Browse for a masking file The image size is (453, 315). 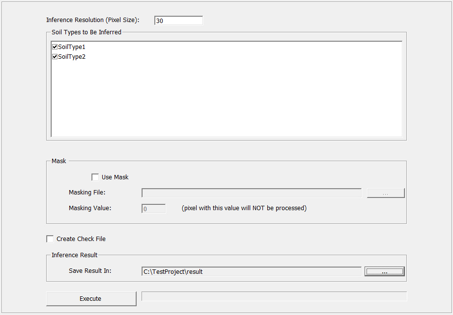pos(386,193)
